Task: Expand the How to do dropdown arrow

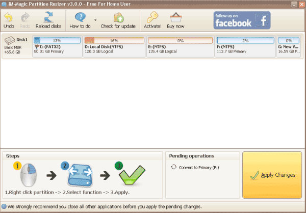Action: pos(95,20)
